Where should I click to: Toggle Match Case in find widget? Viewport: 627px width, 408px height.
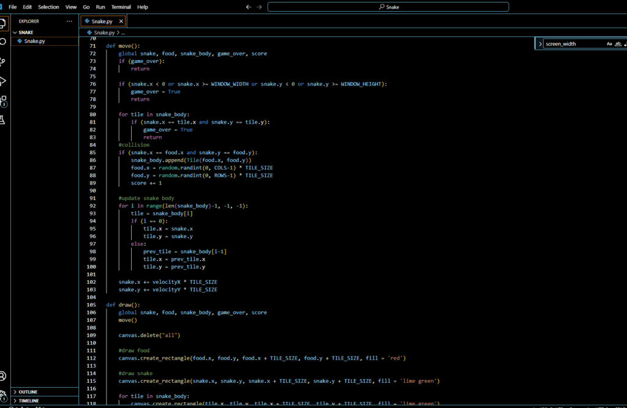point(609,44)
